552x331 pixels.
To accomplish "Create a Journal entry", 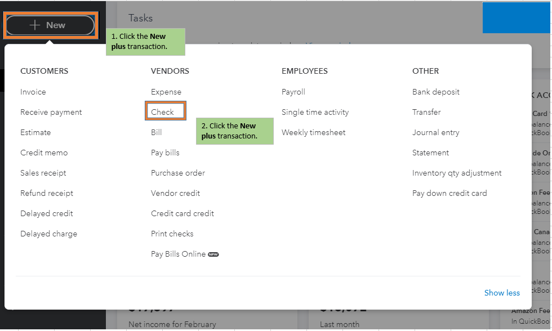I will [x=436, y=132].
